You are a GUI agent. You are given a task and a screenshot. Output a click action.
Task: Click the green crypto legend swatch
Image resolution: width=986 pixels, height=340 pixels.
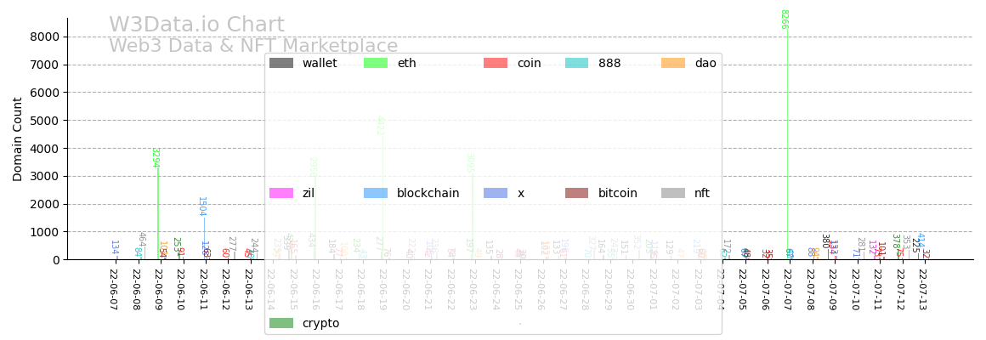click(x=281, y=323)
